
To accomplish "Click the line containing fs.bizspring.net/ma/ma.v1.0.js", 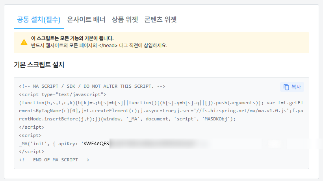I will pos(161,111).
